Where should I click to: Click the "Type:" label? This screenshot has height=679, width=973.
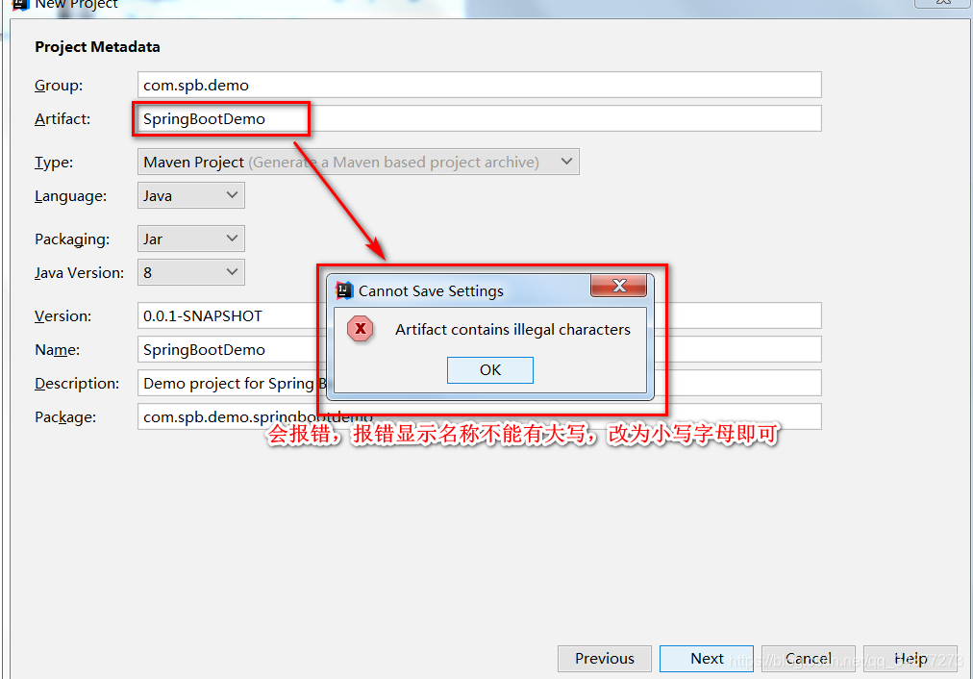(54, 162)
